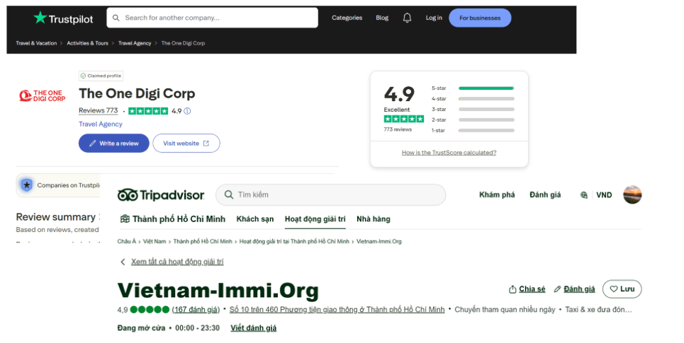Open the Trustpilot notifications bell
The height and width of the screenshot is (343, 684).
(x=407, y=18)
